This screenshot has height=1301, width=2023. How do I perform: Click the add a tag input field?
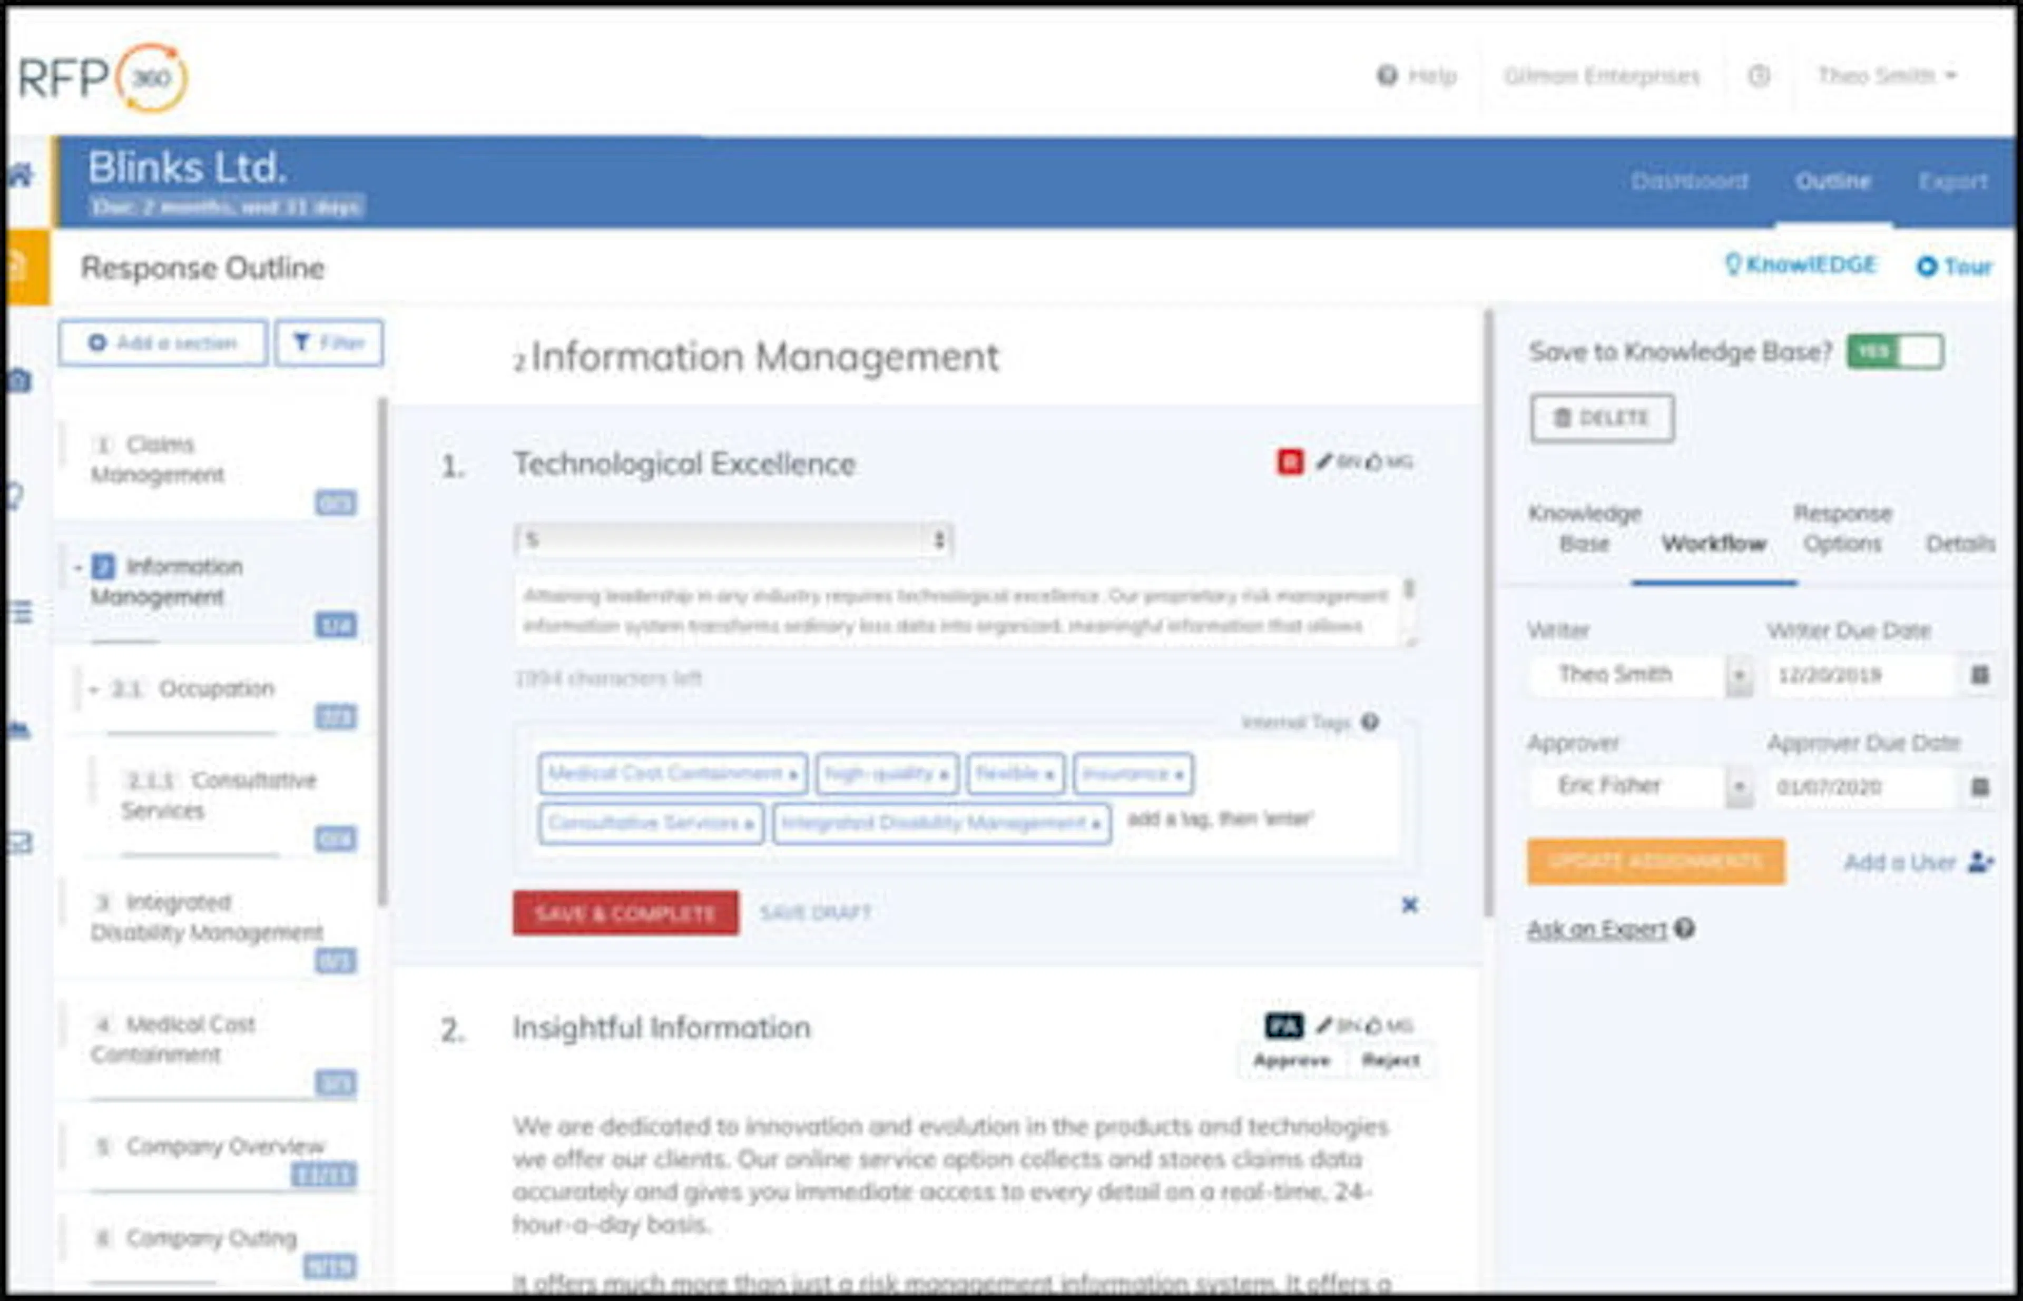point(1221,819)
